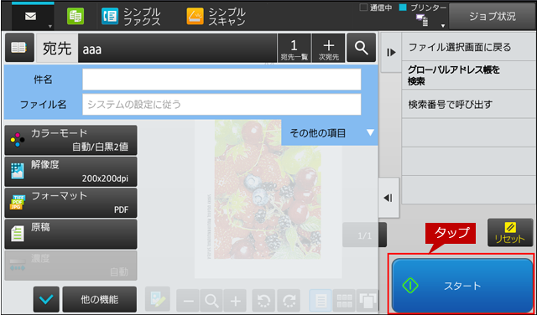Select single page preview view

[321, 301]
